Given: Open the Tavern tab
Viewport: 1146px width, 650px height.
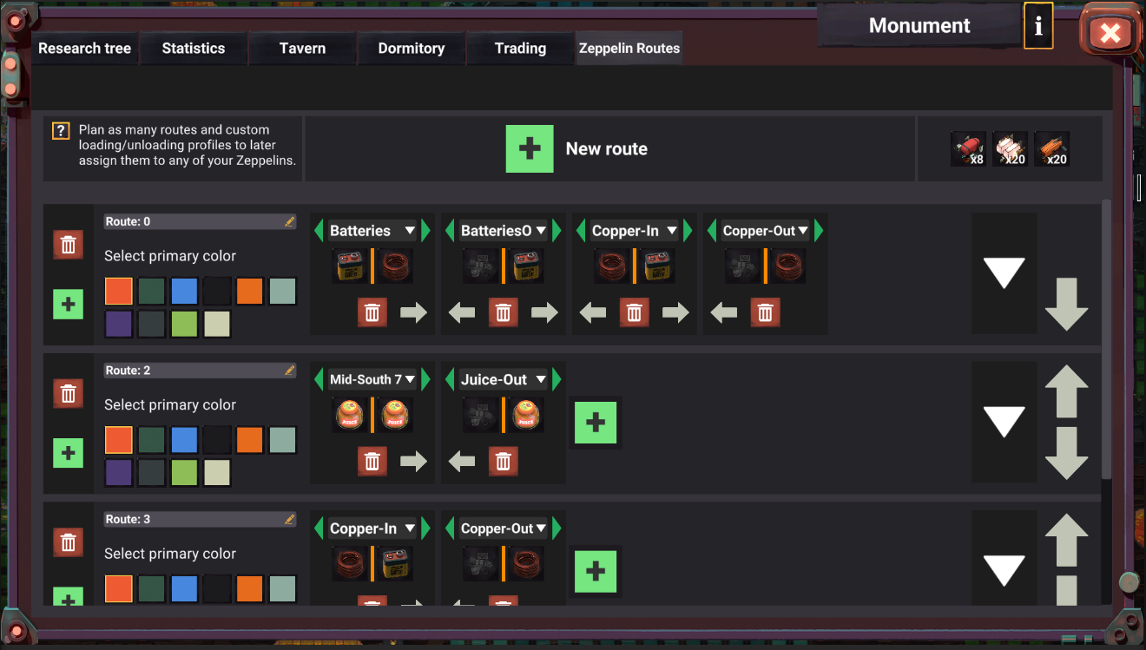Looking at the screenshot, I should click(x=302, y=49).
